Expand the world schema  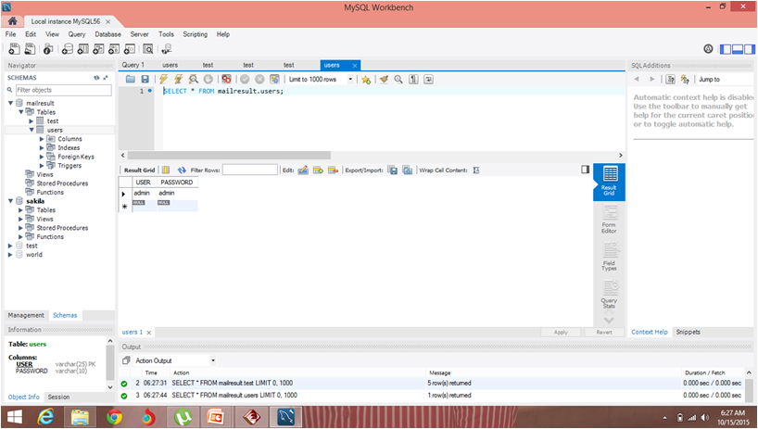pos(10,255)
